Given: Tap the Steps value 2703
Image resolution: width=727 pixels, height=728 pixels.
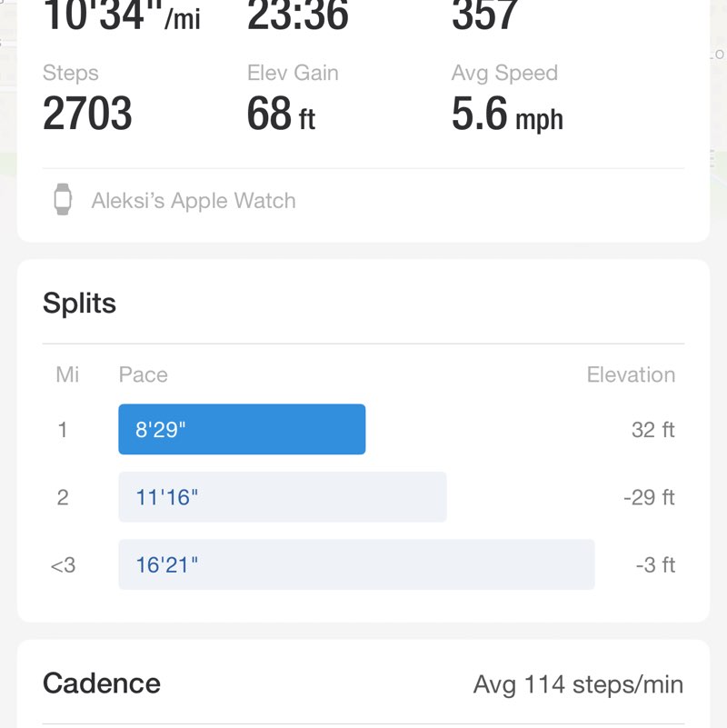Looking at the screenshot, I should 87,114.
